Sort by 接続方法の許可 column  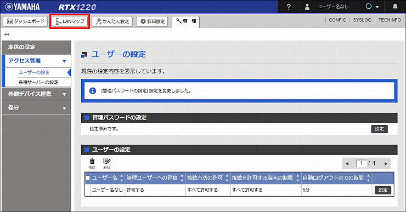point(227,178)
